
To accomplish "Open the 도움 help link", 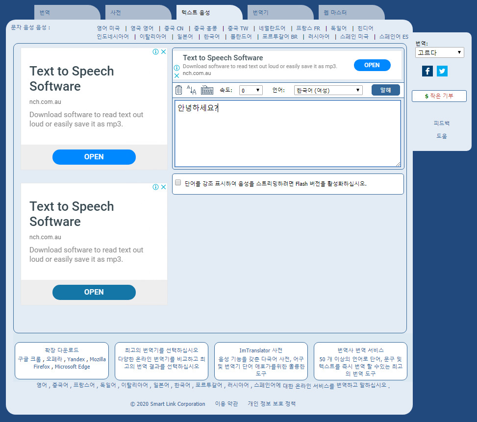I will pos(441,136).
